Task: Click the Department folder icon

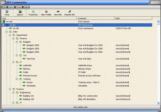Action: point(14,35)
